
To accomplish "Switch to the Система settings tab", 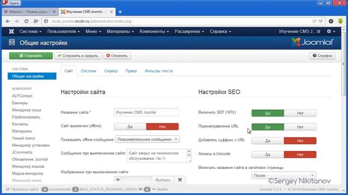I will point(89,71).
